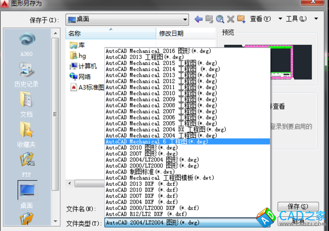
Task: Open the 查看(V) view menu
Action: [x=260, y=19]
